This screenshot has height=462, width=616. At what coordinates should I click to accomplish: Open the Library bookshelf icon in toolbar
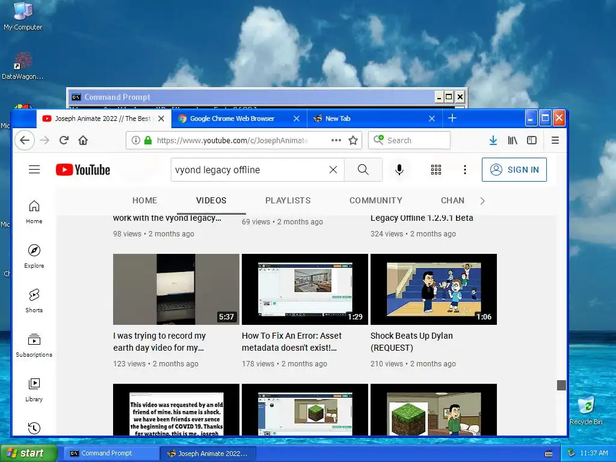(513, 140)
